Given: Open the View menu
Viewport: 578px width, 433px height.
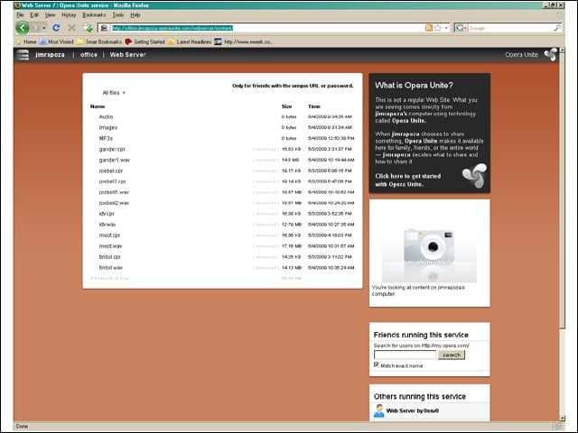Looking at the screenshot, I should 51,15.
